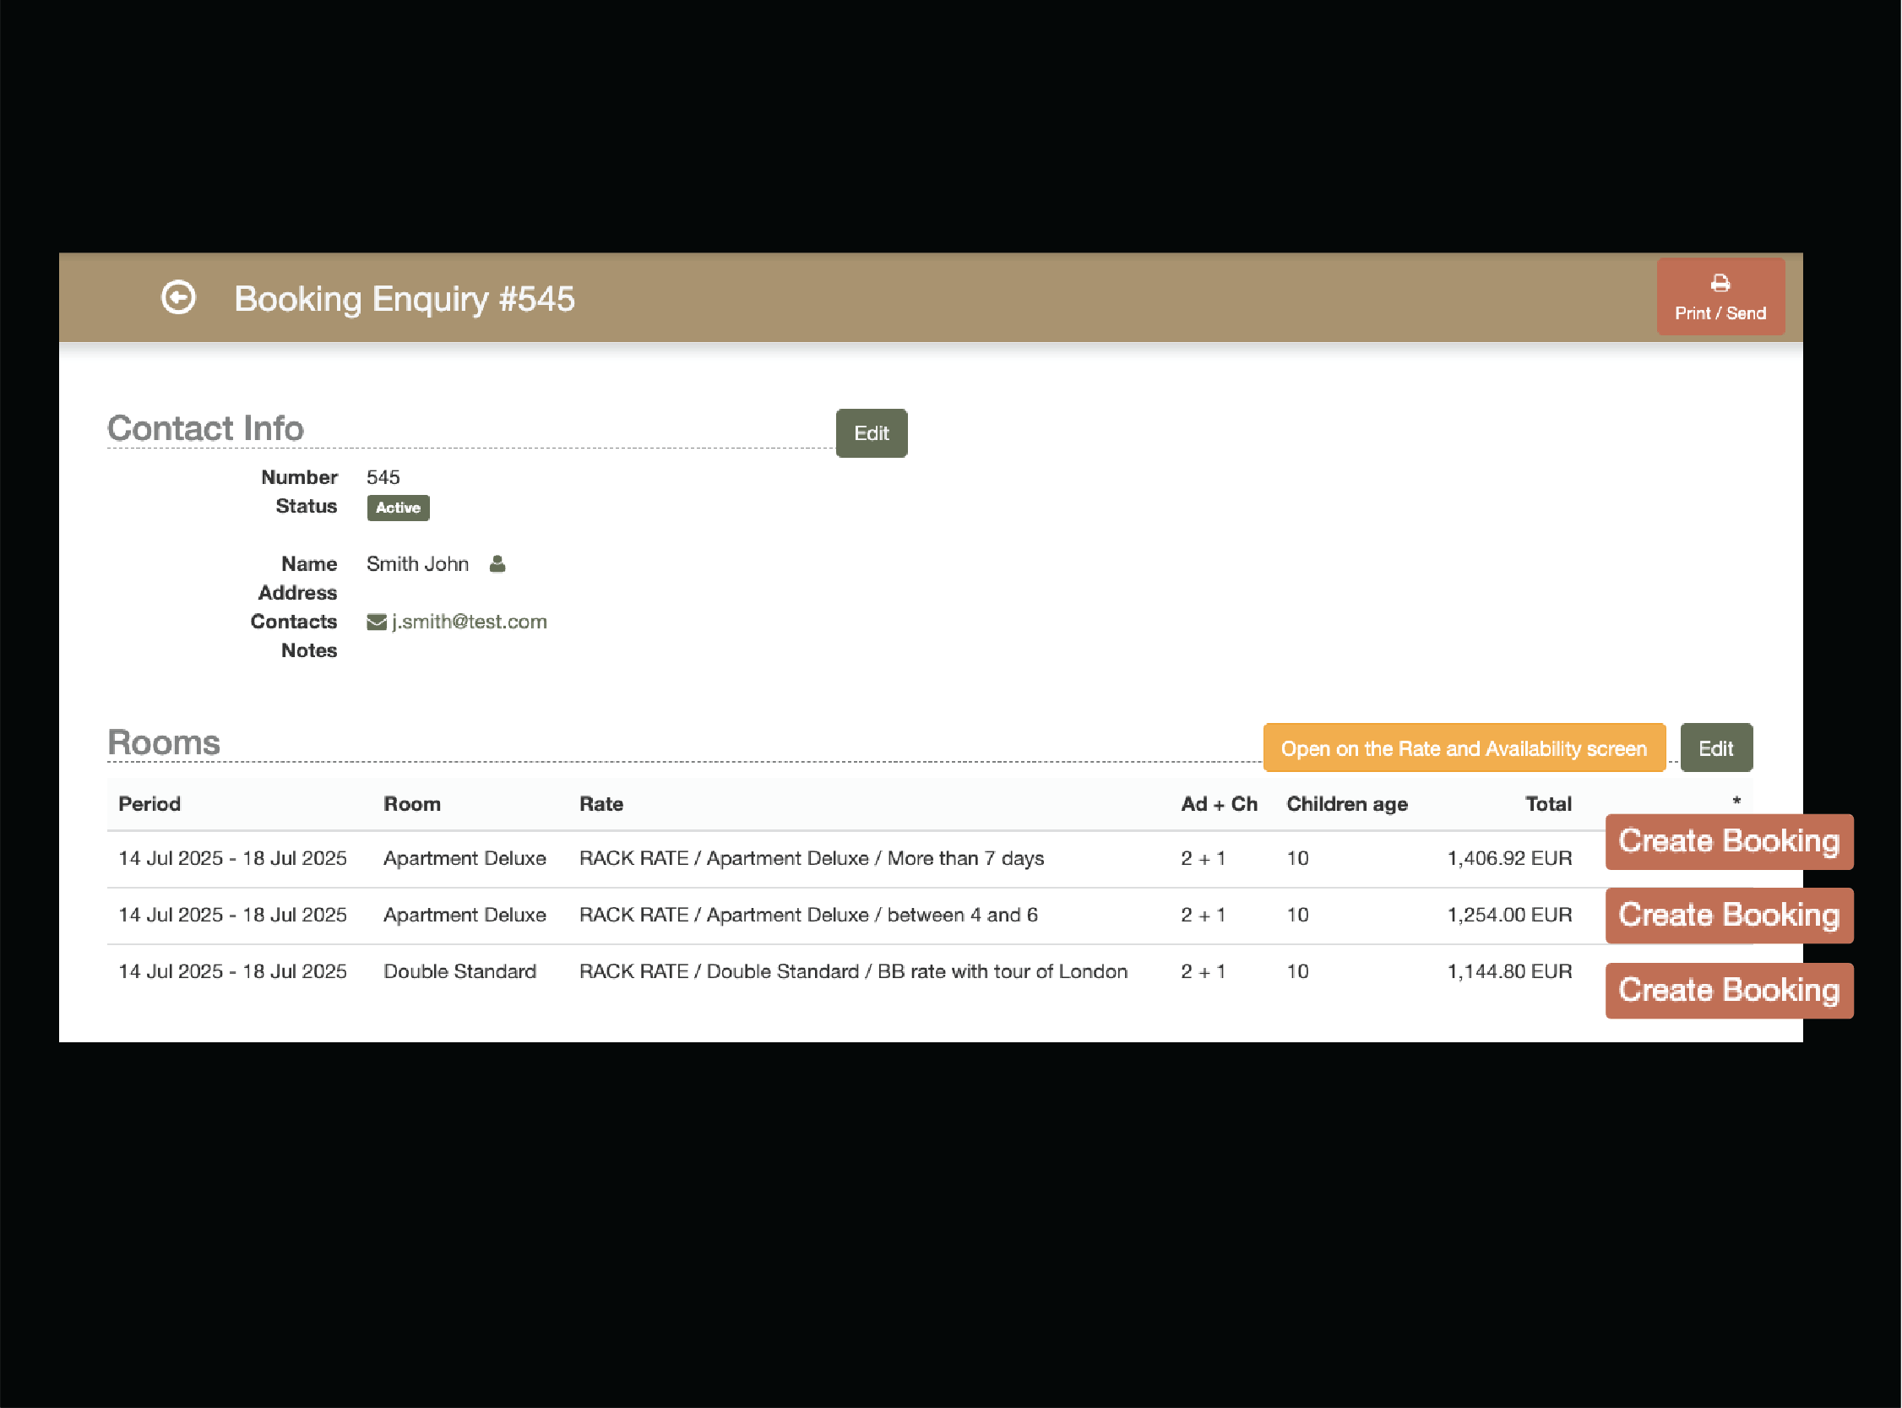This screenshot has width=1902, height=1408.
Task: Click the printer icon in the header
Action: (x=1720, y=283)
